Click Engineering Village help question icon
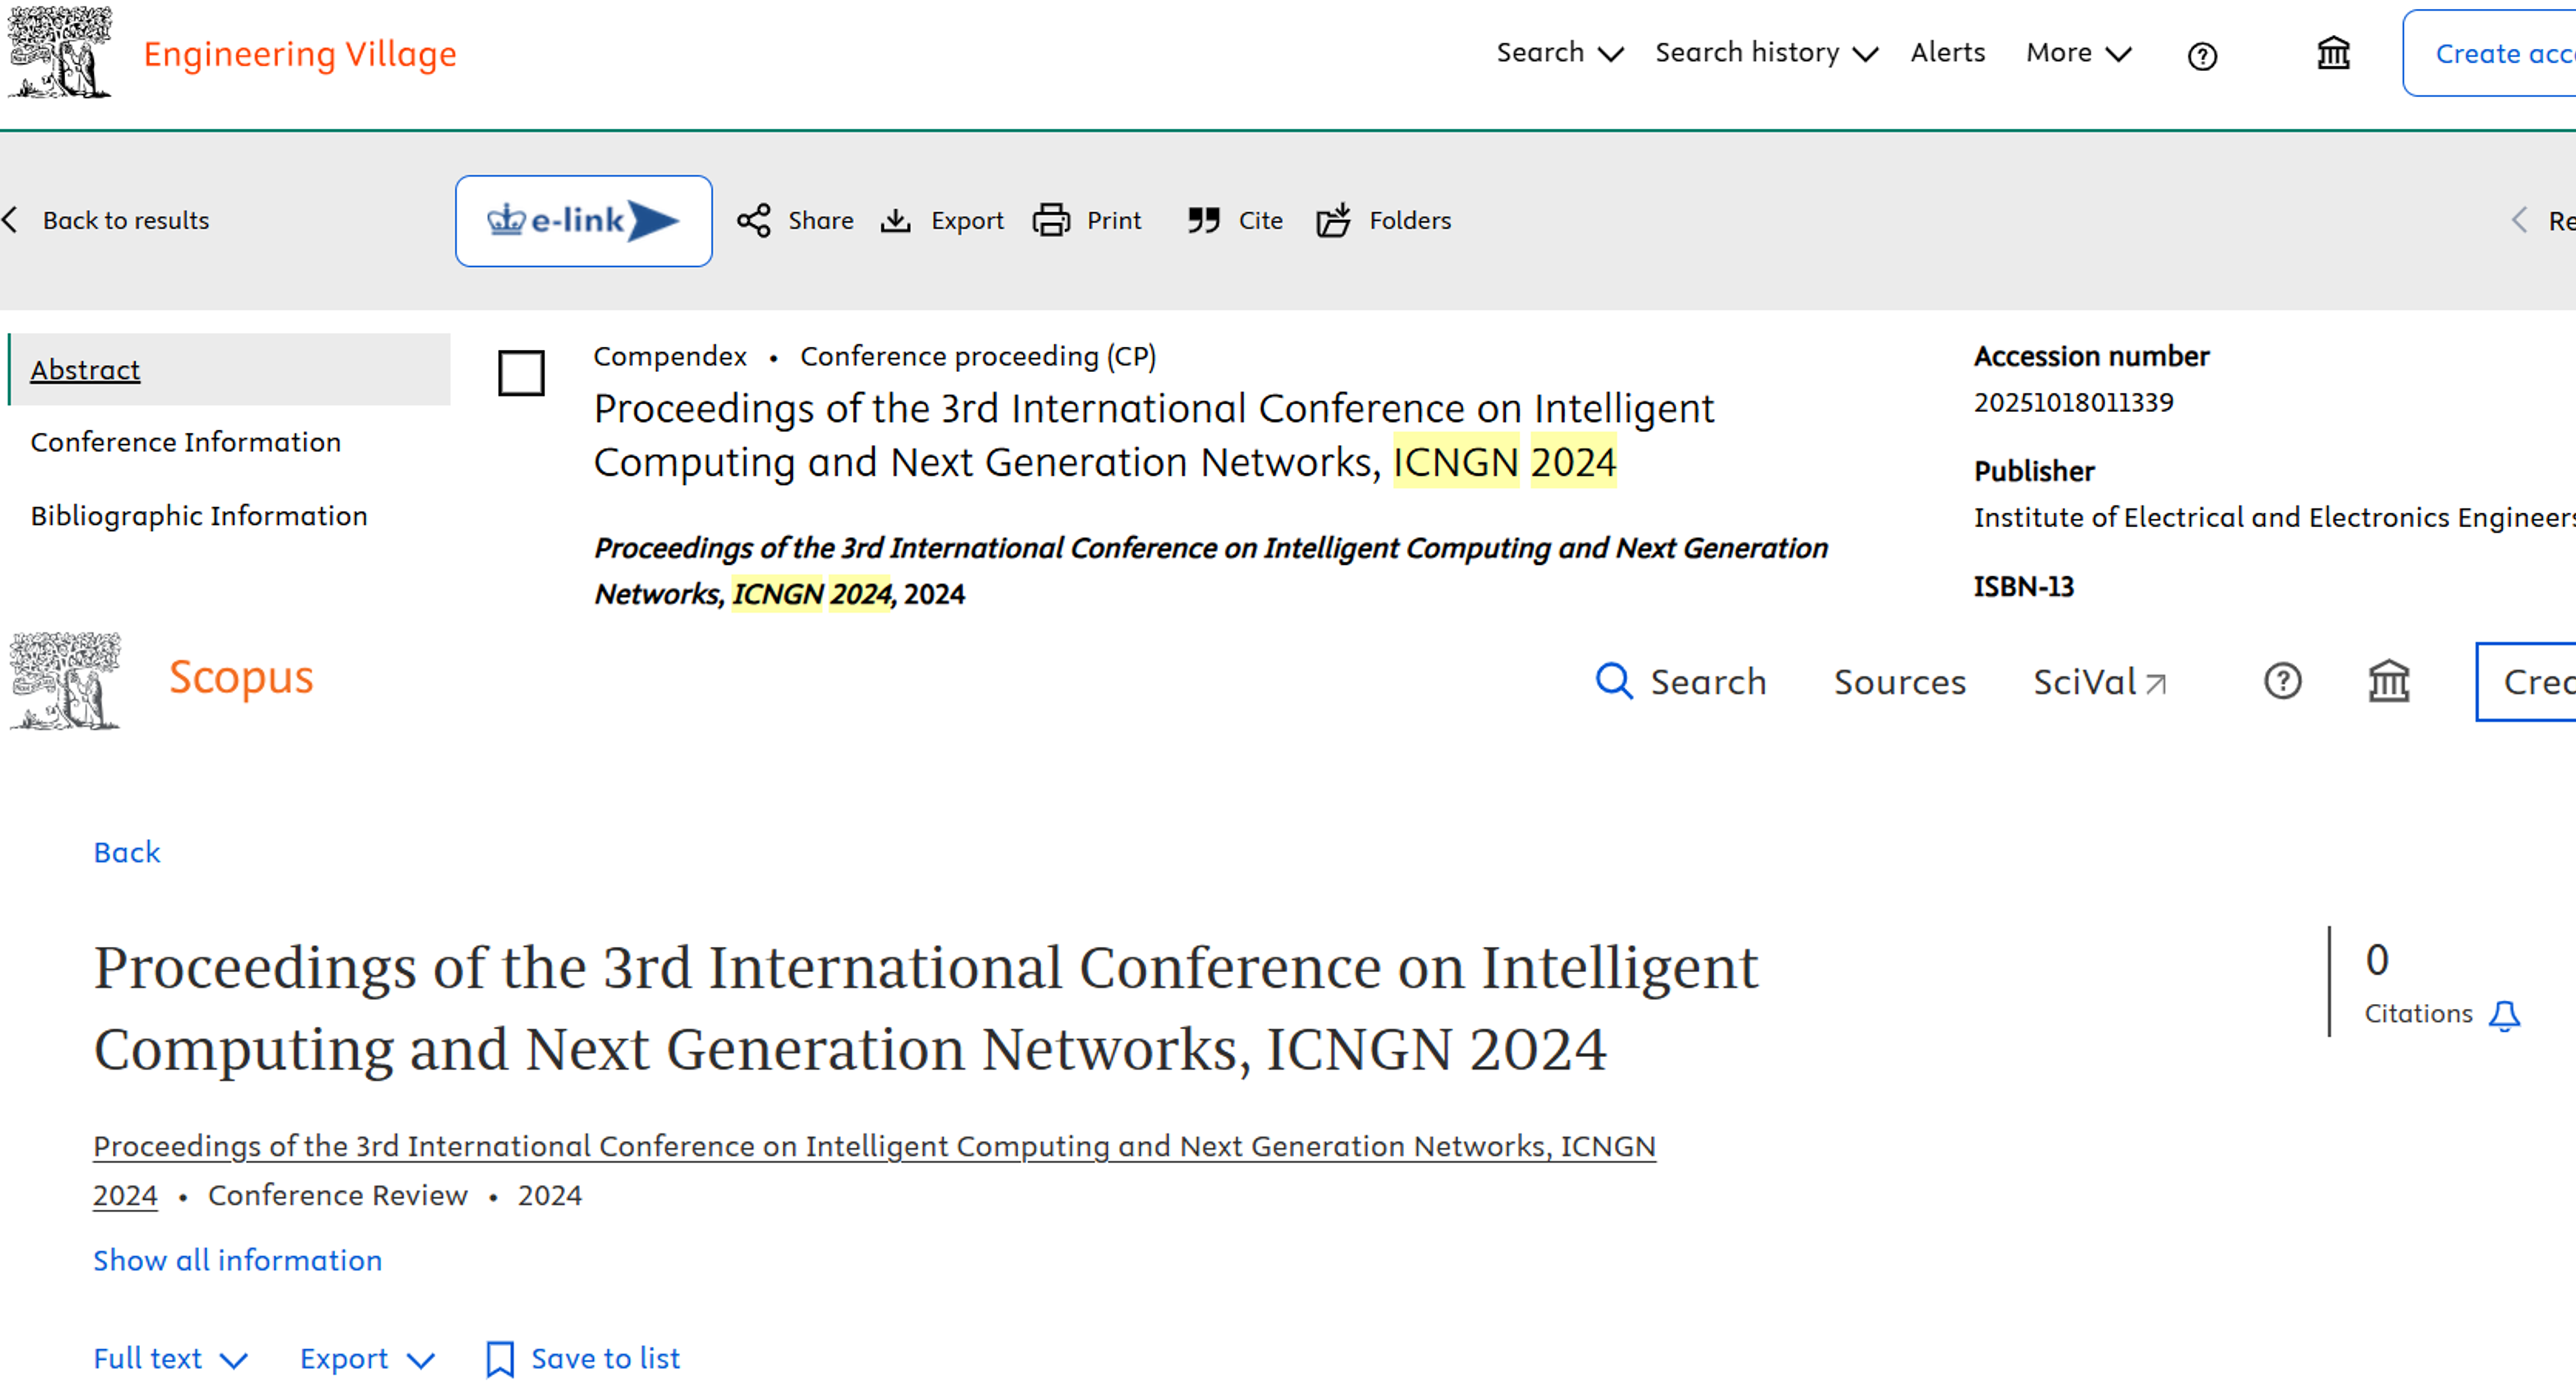Screen dimensions: 2576x1388 pos(2201,56)
